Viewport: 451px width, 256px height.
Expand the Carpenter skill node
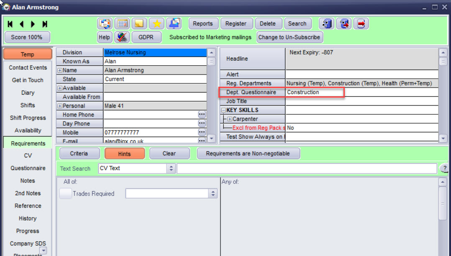[x=230, y=119]
